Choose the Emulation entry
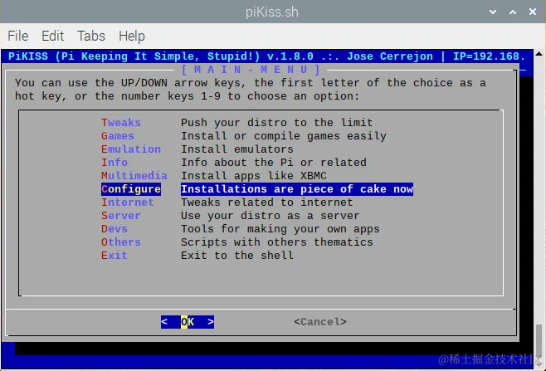This screenshot has height=371, width=546. (x=131, y=149)
